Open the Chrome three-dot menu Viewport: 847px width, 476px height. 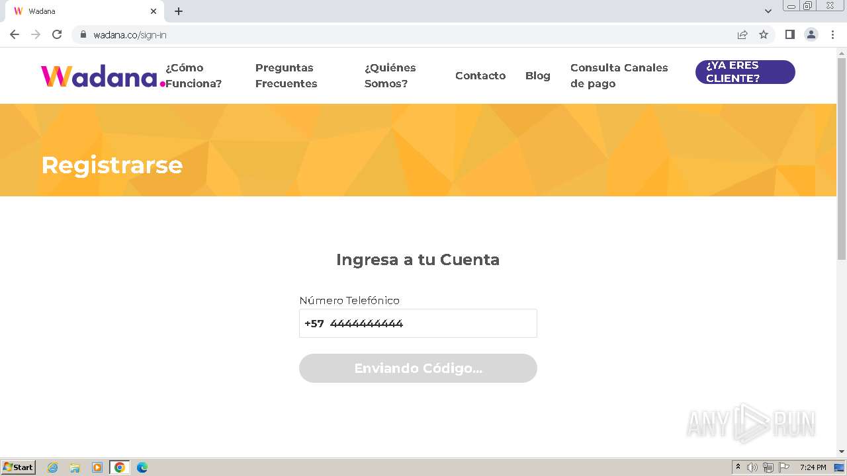coord(832,34)
